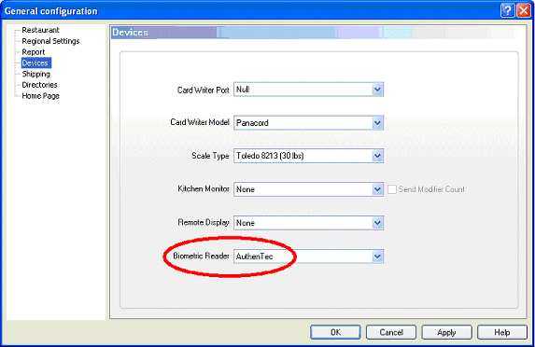Click the Biometric Reader field showing AuthenTec

pyautogui.click(x=308, y=257)
